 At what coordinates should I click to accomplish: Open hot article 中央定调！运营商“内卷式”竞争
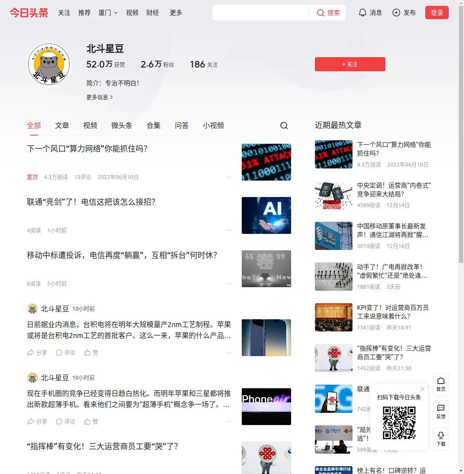394,190
